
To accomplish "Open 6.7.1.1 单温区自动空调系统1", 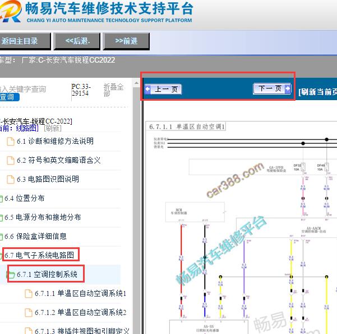I will pyautogui.click(x=80, y=293).
